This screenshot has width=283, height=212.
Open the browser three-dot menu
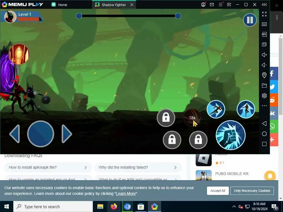tap(277, 17)
